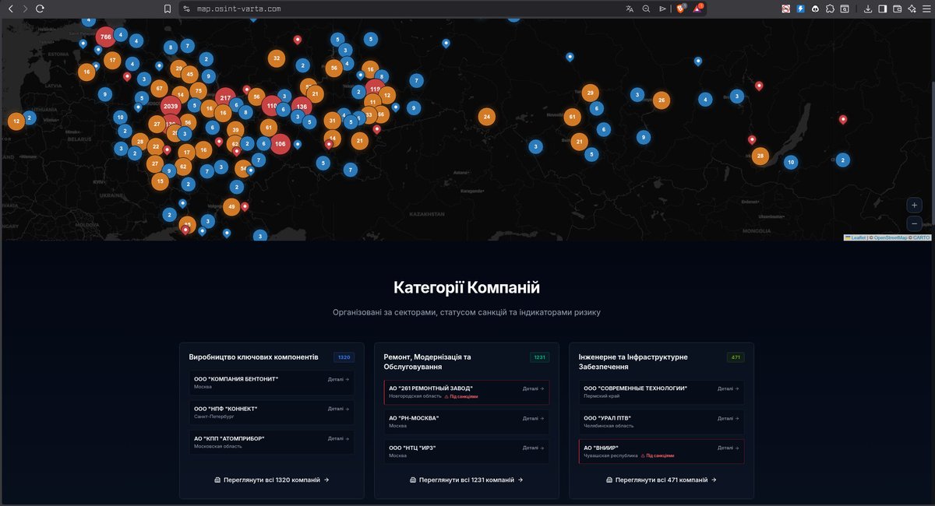935x506 pixels.
Task: Zoom in on the map
Action: tap(915, 206)
